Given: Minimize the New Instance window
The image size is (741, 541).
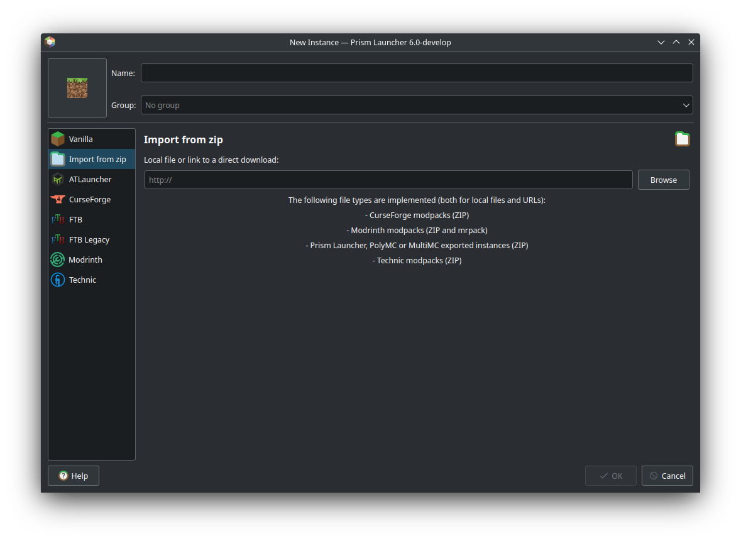Looking at the screenshot, I should [x=661, y=42].
